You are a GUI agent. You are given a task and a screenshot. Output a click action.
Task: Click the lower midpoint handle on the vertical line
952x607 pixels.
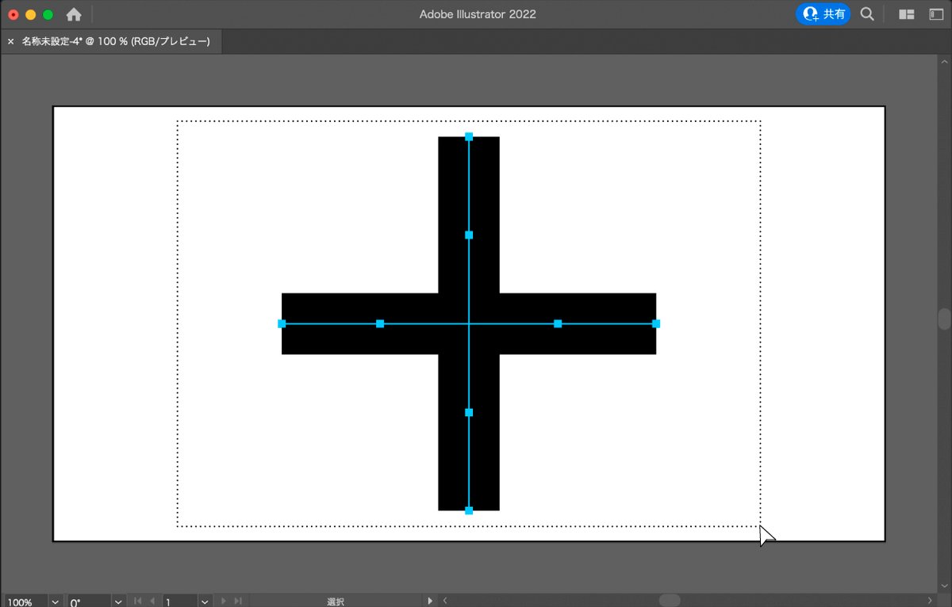[469, 413]
